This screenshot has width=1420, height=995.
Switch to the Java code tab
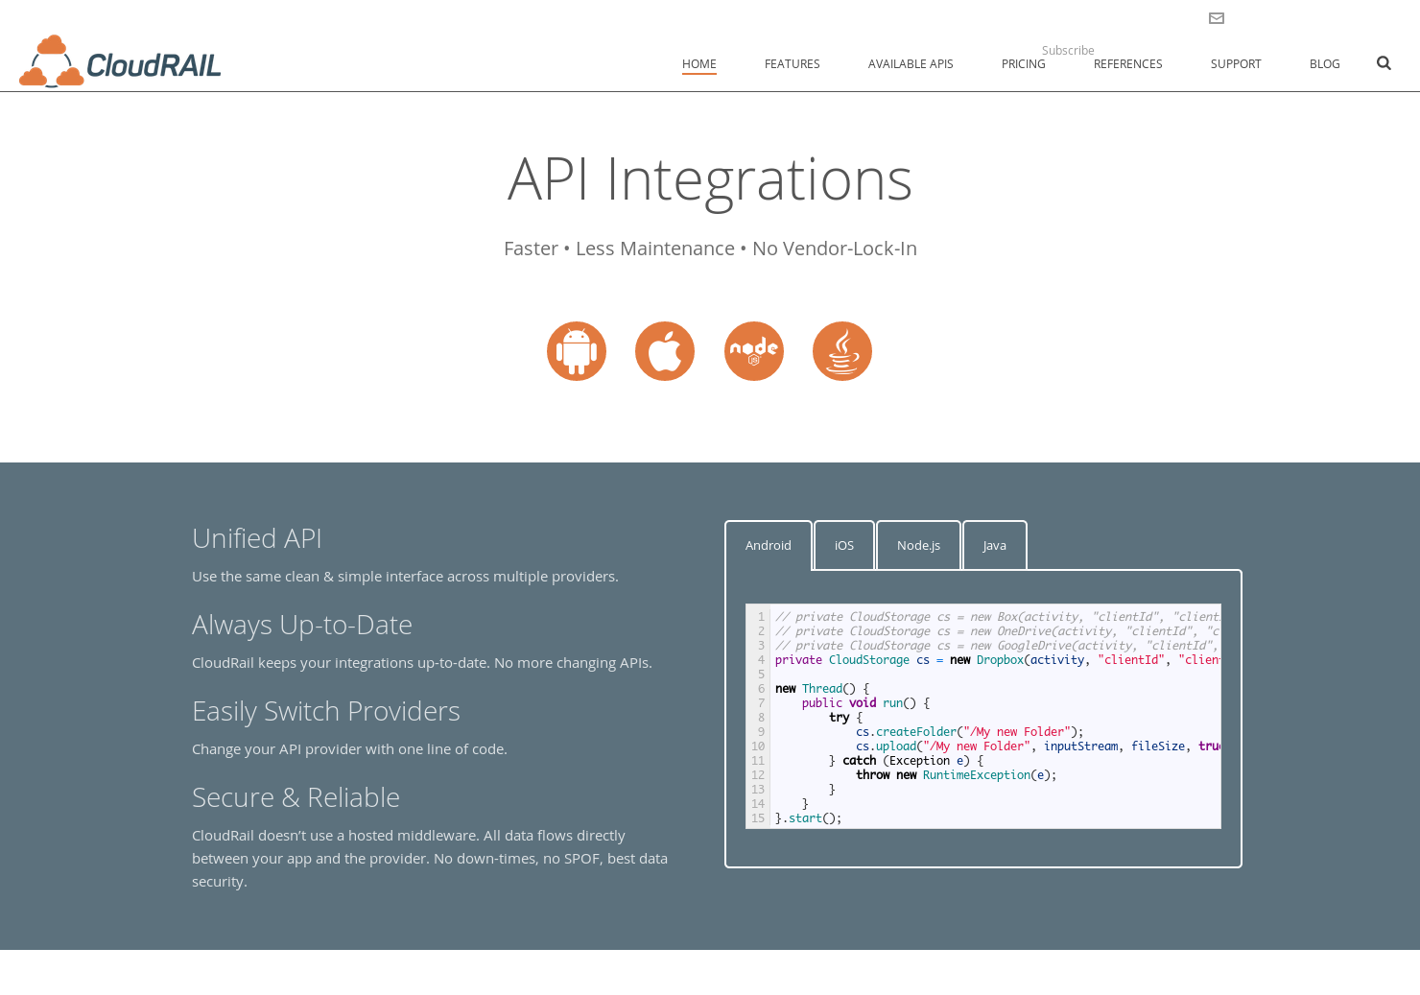(995, 545)
